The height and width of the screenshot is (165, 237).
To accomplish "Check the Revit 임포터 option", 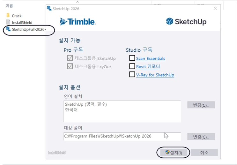I will click(132, 66).
